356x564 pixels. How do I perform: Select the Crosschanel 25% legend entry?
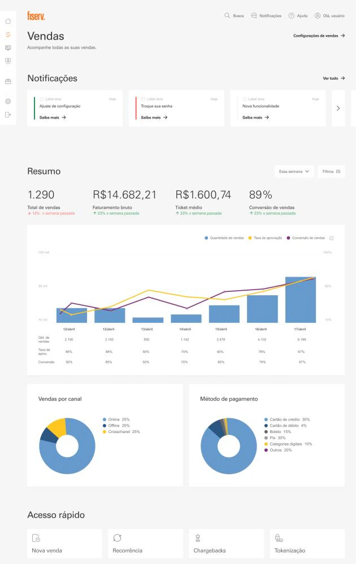[x=121, y=432]
